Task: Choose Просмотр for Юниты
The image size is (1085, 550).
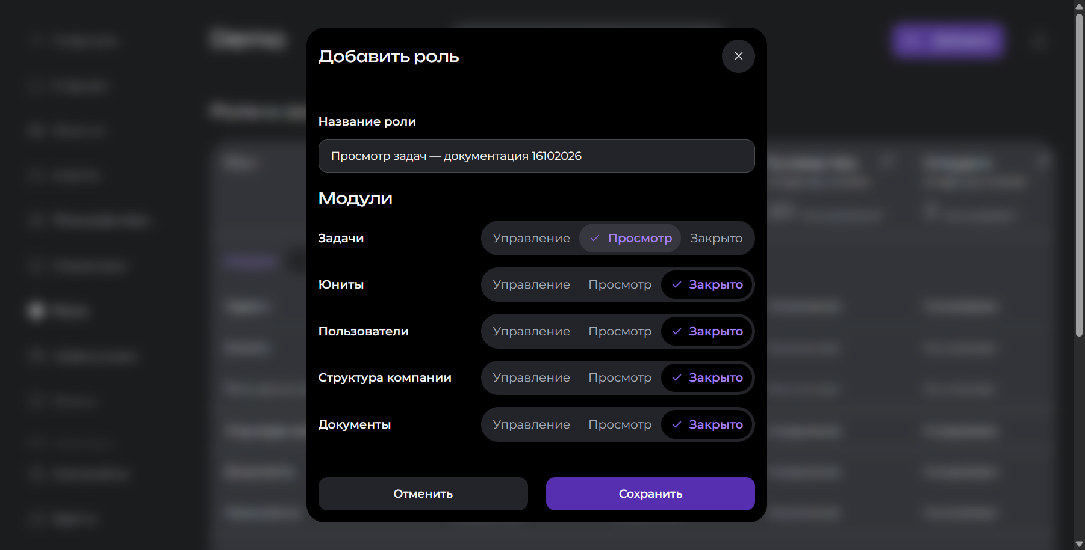Action: point(620,284)
